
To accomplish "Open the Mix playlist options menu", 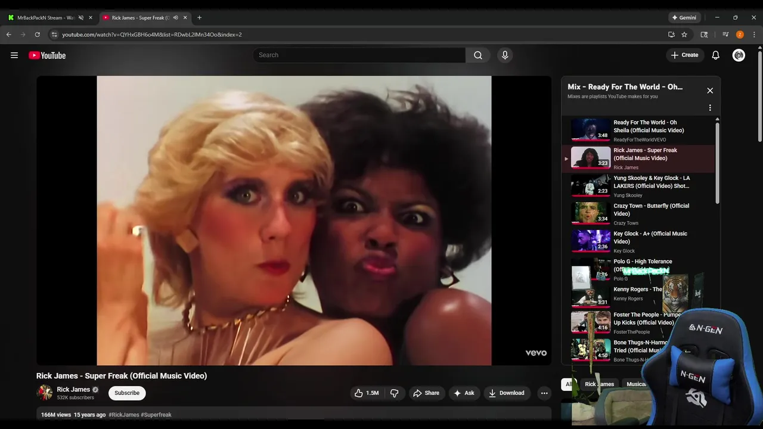I will (710, 108).
